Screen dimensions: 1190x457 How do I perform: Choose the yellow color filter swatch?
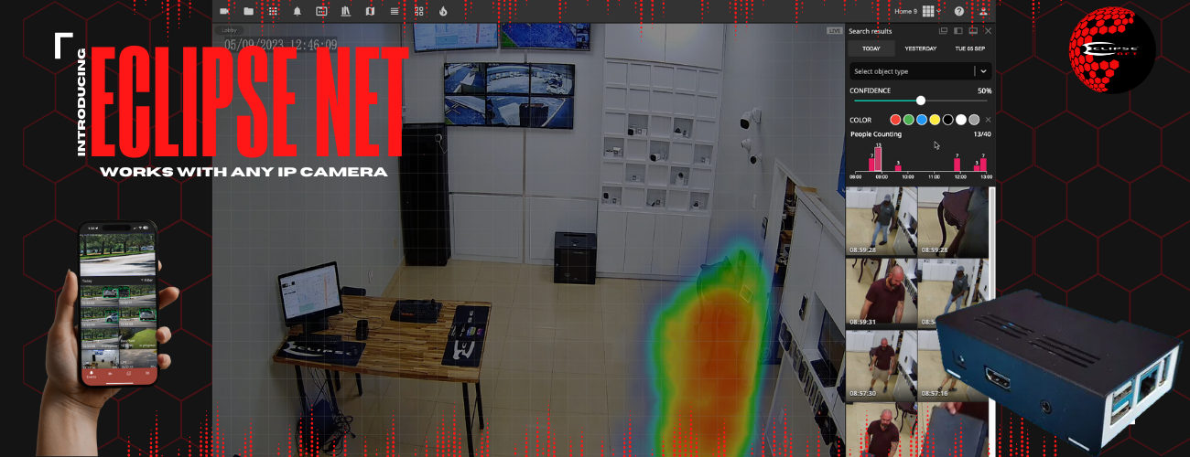[x=935, y=120]
